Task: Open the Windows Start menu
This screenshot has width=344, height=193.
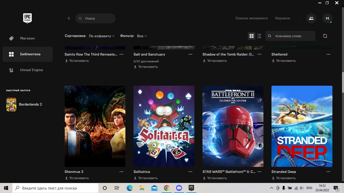Action: pyautogui.click(x=6, y=188)
